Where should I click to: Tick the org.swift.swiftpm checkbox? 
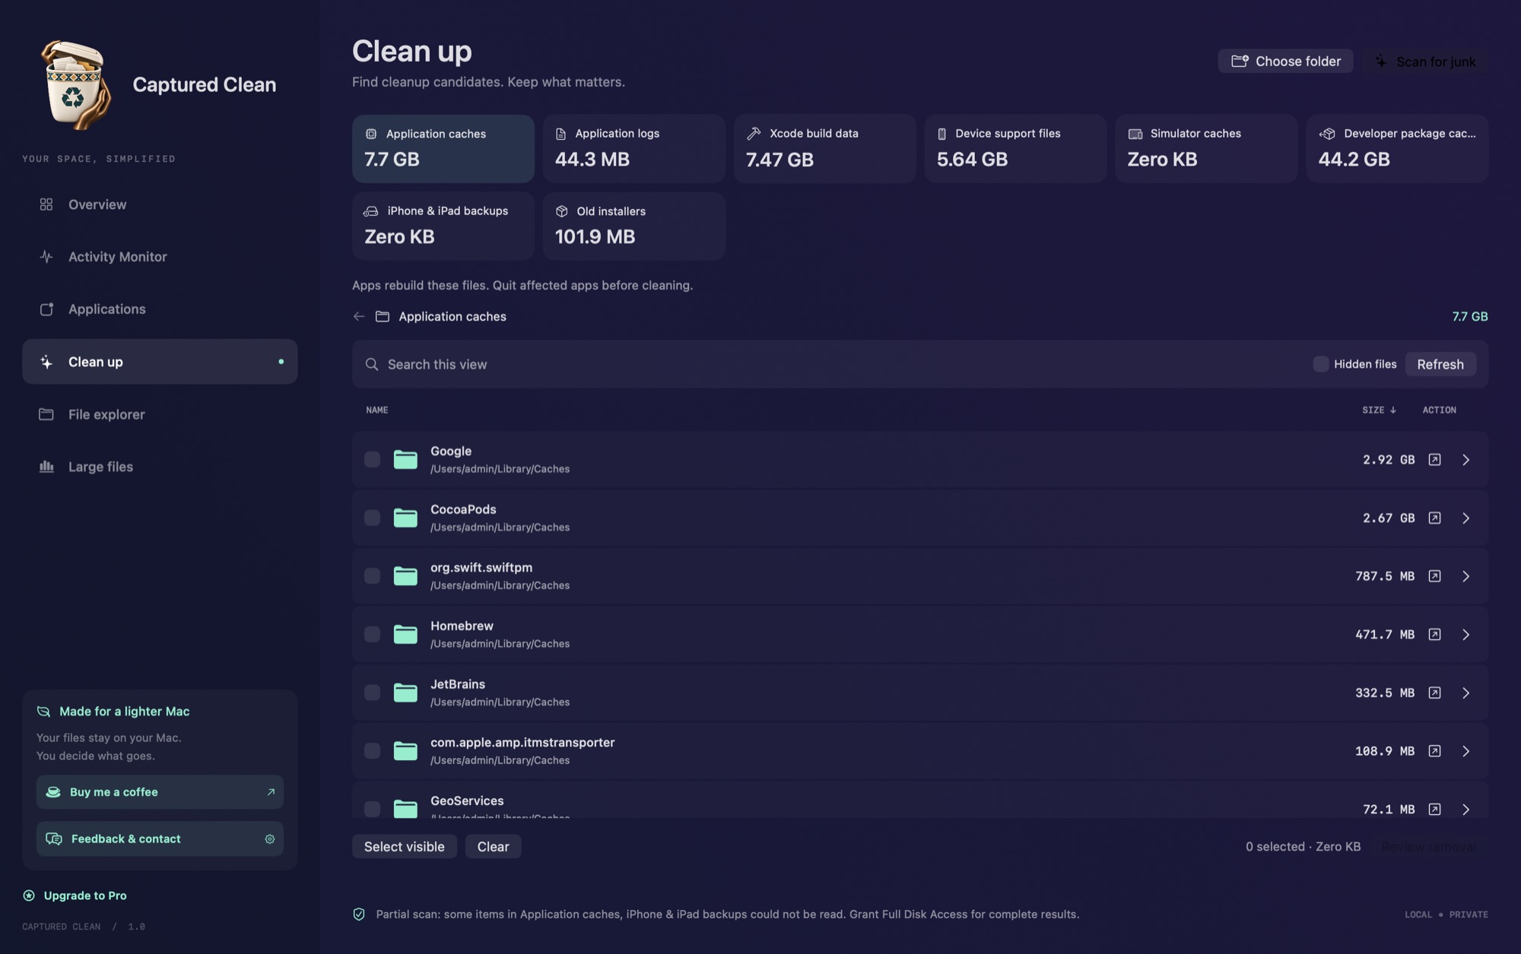click(372, 576)
